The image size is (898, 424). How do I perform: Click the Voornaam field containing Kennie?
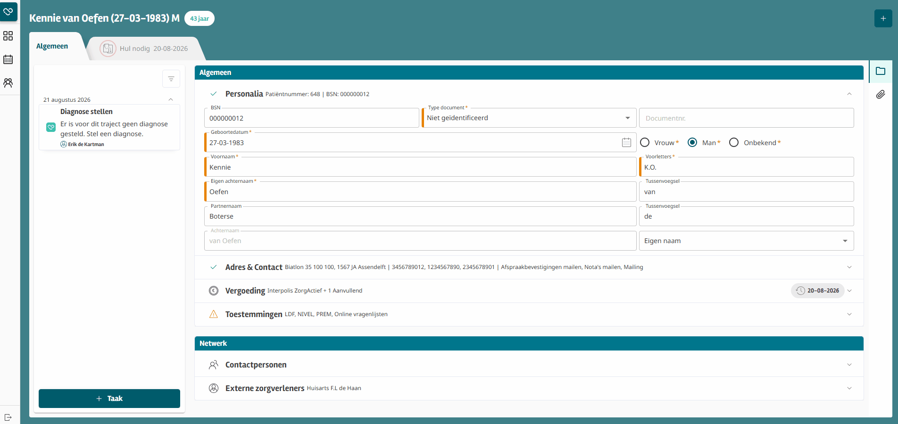click(x=420, y=167)
